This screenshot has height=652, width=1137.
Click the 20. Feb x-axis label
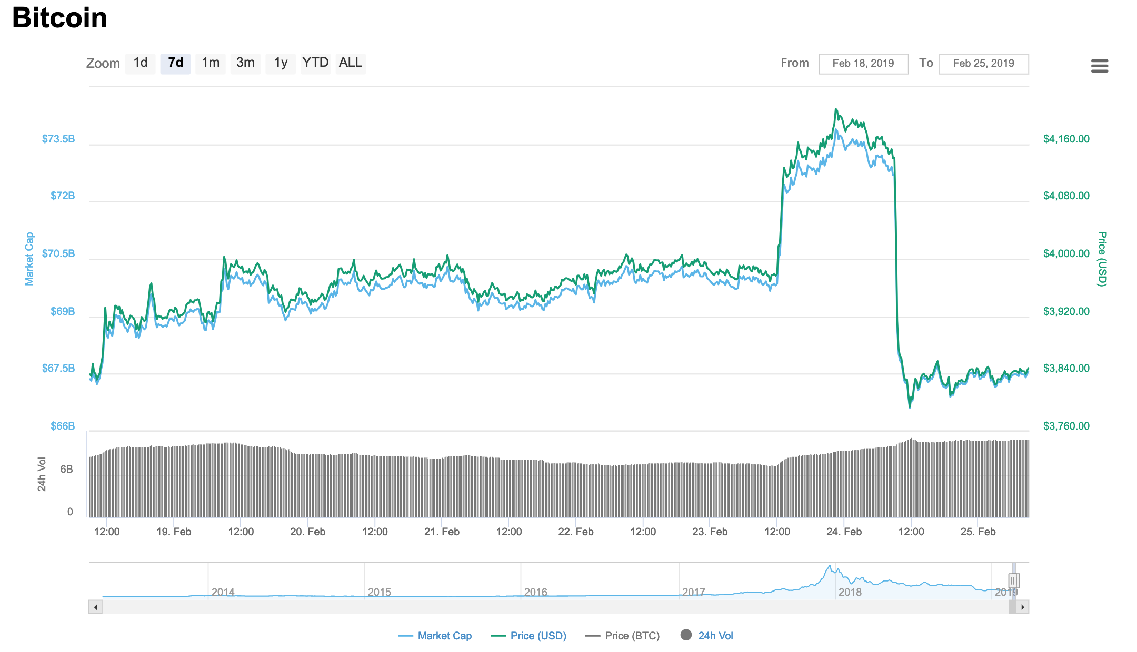pyautogui.click(x=308, y=532)
